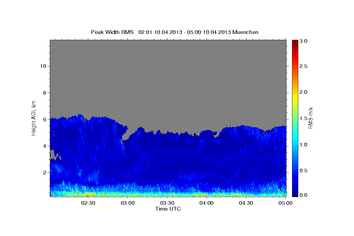Click the colorbar value 2.5
This screenshot has height=236, width=354.
[x=304, y=66]
